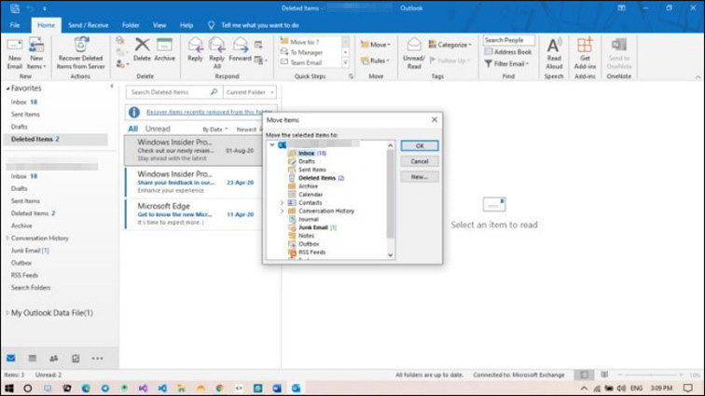Show Unread messages filter
The width and height of the screenshot is (705, 396).
point(158,129)
